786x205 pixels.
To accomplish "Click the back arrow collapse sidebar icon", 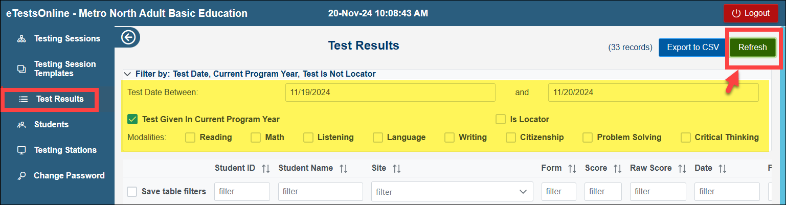I will pos(128,37).
